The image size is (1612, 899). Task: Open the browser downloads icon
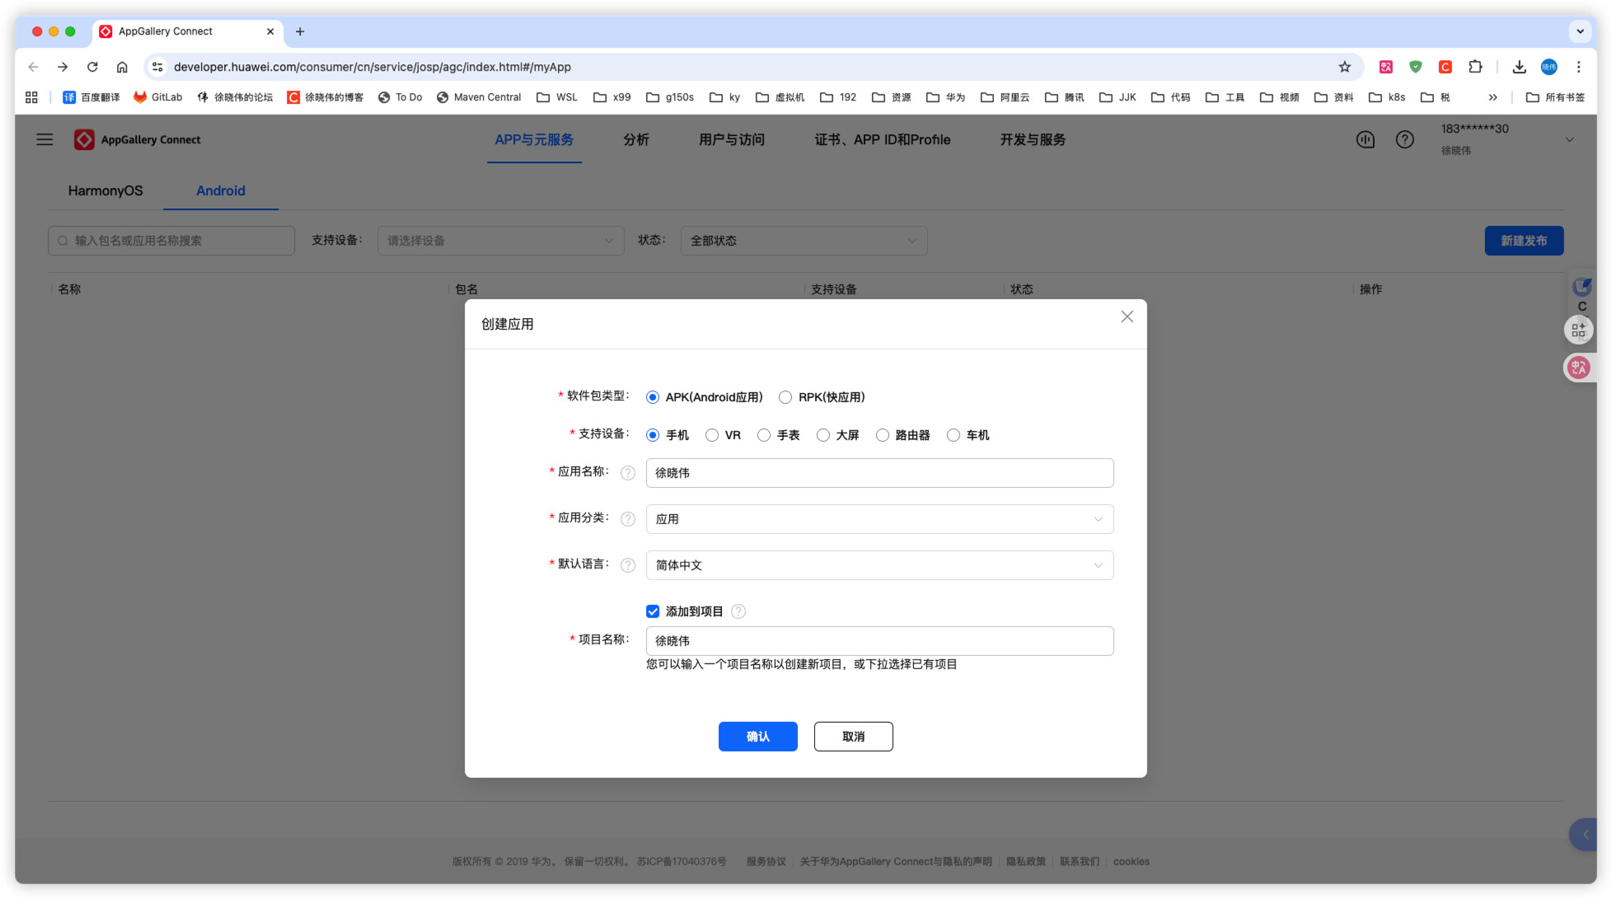(1519, 67)
